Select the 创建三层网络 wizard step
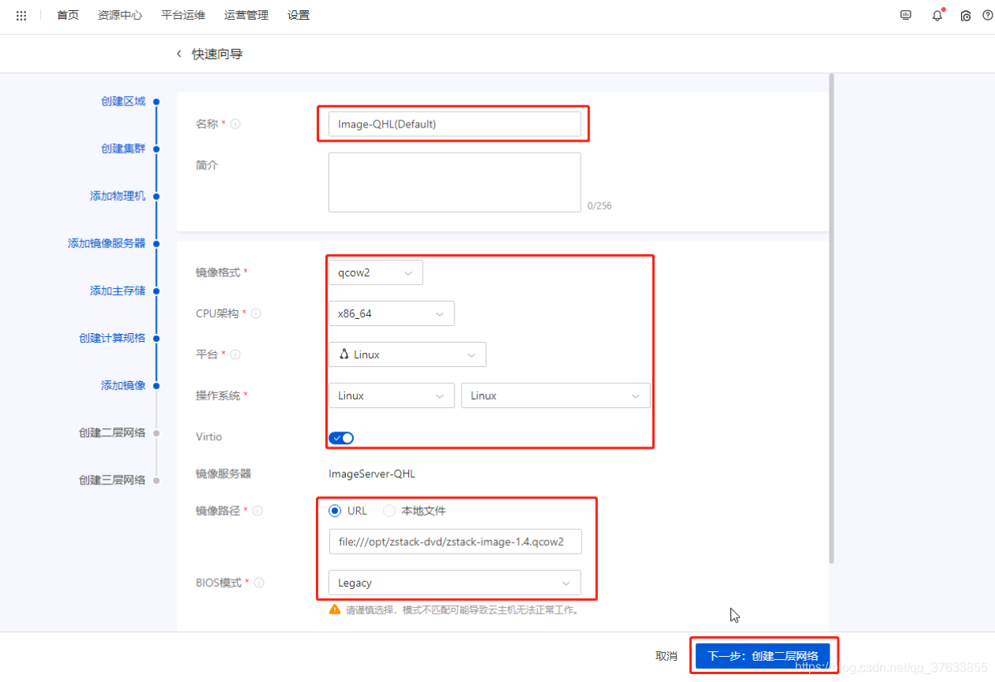This screenshot has height=682, width=995. [x=112, y=480]
